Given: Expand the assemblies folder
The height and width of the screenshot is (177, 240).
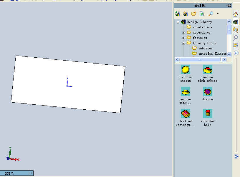Looking at the screenshot, I should [183, 33].
